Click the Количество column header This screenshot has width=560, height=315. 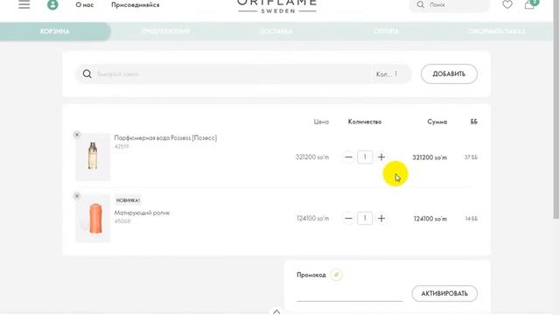coord(365,122)
